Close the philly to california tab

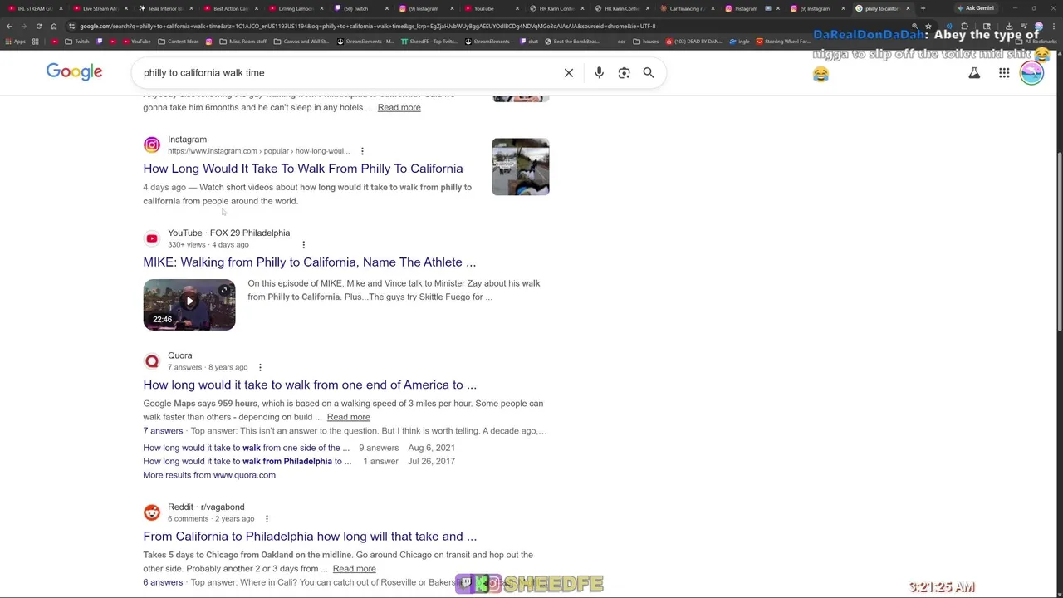click(x=908, y=8)
